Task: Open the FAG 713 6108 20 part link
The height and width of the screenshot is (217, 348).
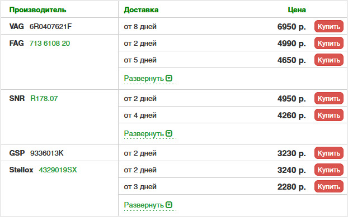Action: tap(50, 43)
